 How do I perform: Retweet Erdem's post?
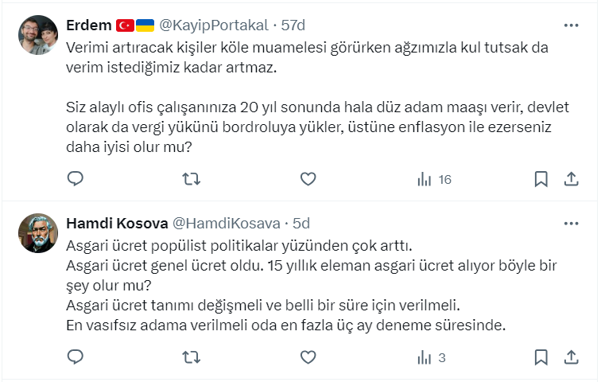coord(192,179)
